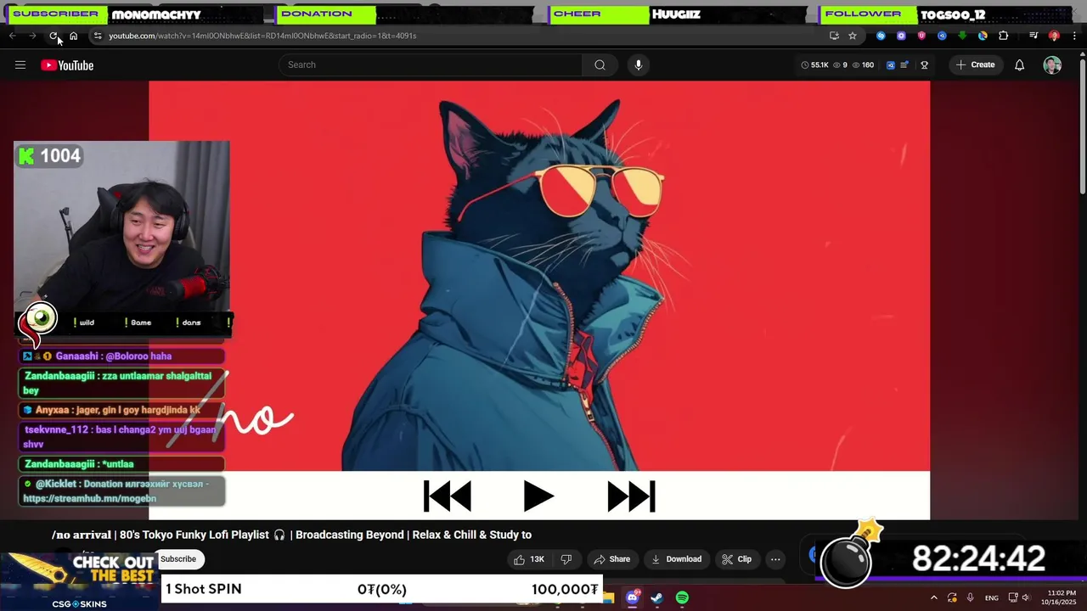Click the streamhub.mn donation link

89,499
